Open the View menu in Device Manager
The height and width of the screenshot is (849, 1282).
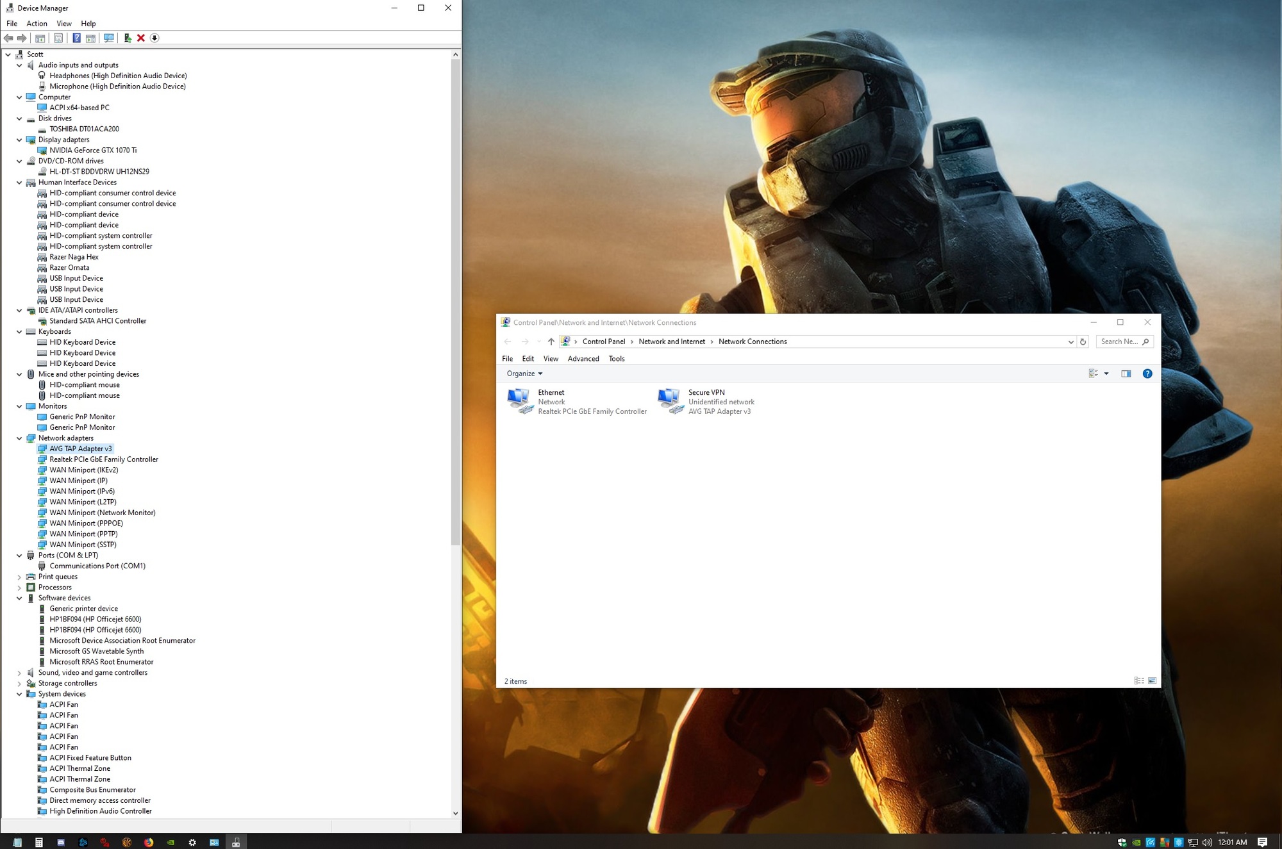pyautogui.click(x=64, y=24)
